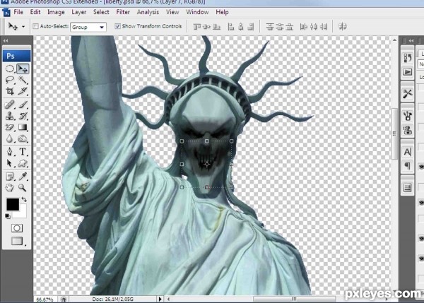The height and width of the screenshot is (303, 424).
Task: Open the Move tool preset picker arrow
Action: tap(23, 27)
